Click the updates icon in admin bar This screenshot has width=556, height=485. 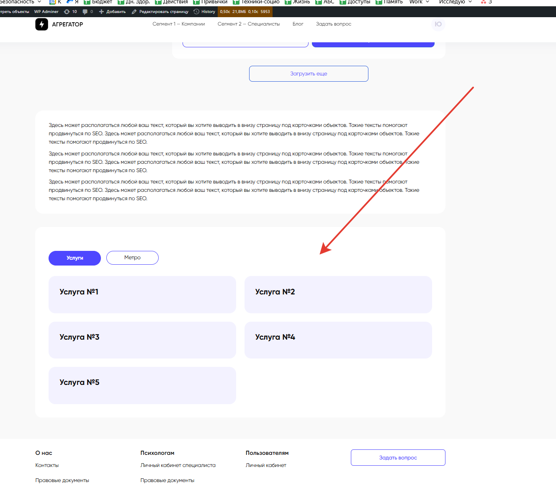point(67,12)
